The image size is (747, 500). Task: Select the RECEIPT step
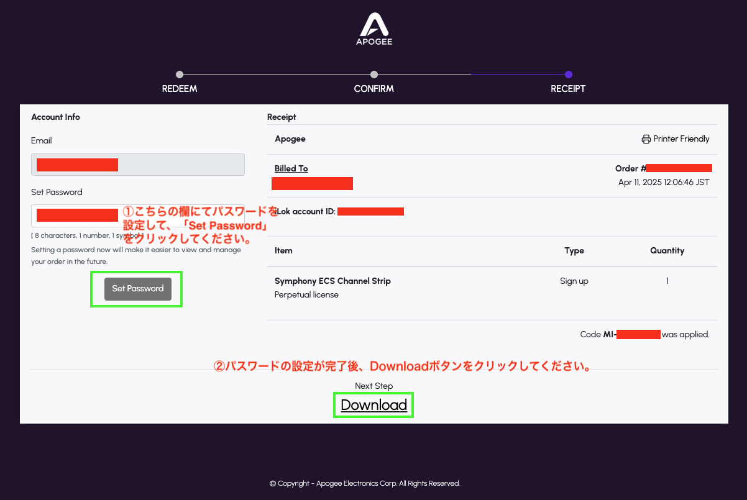568,88
